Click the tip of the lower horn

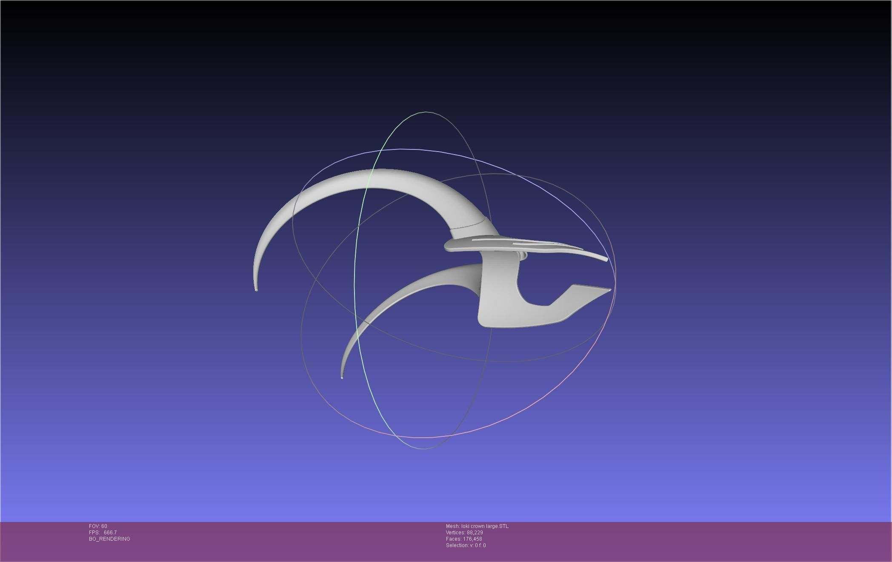(x=342, y=376)
